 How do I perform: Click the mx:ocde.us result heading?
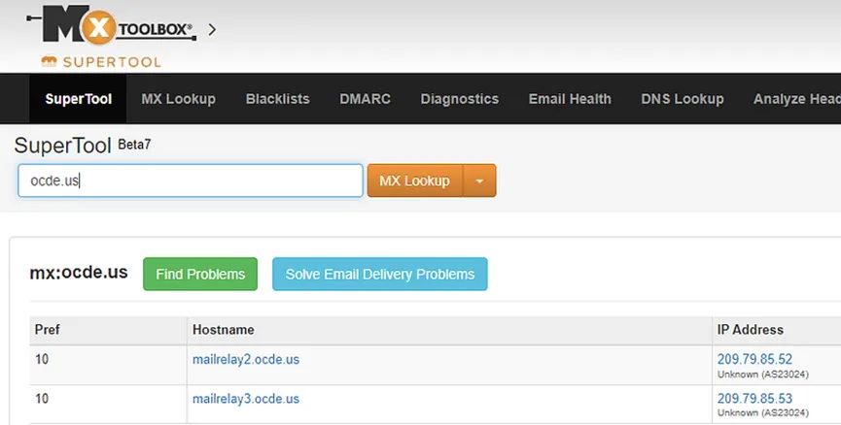(79, 273)
